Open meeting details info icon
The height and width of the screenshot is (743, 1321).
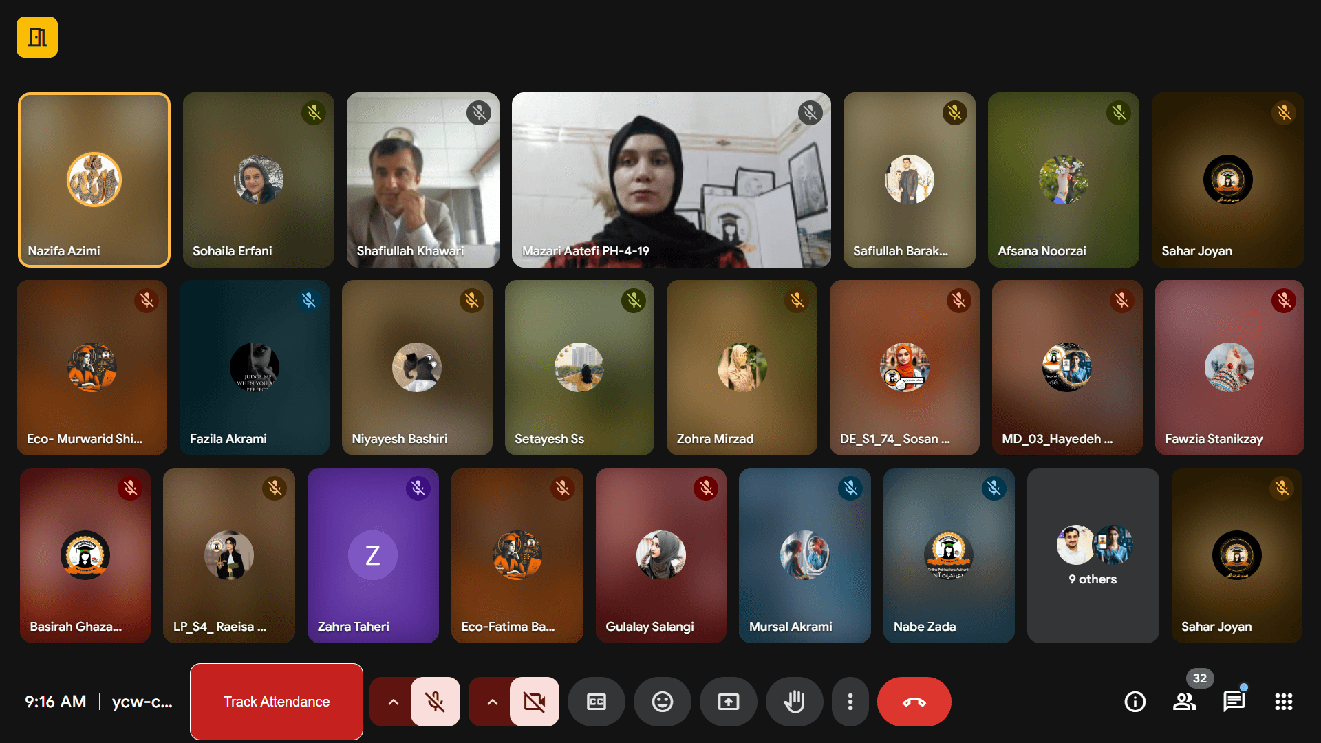(1135, 702)
